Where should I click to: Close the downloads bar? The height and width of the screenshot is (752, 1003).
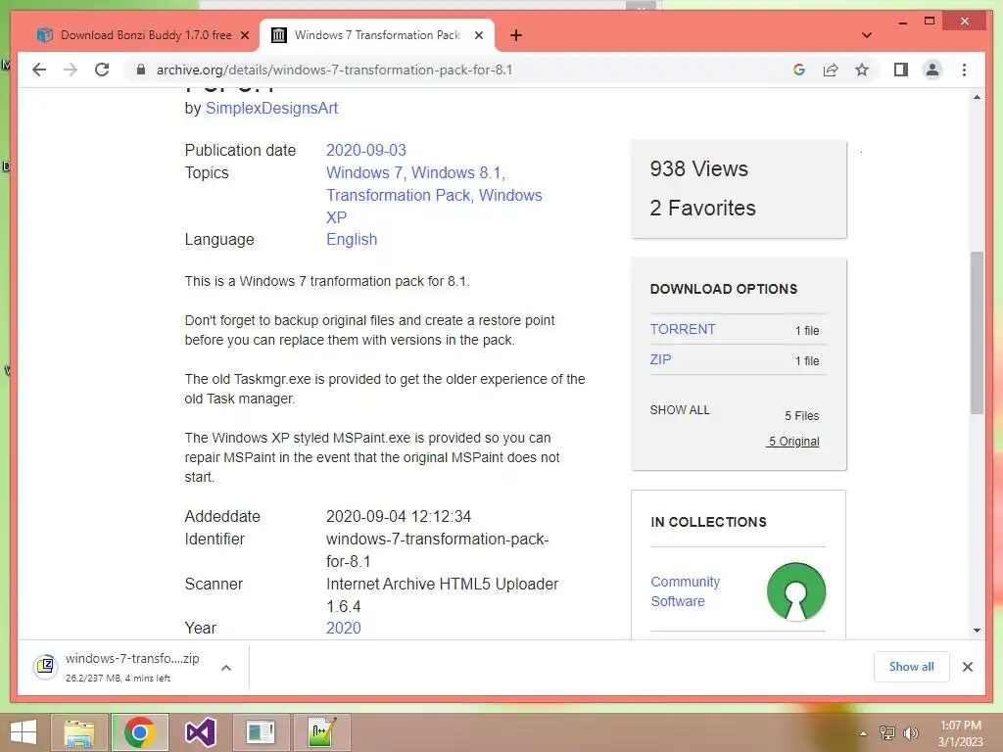tap(967, 667)
